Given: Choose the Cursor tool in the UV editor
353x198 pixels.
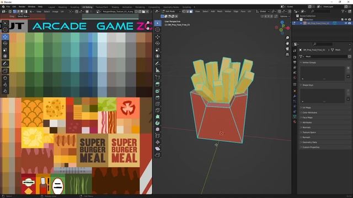Looking at the screenshot, I should click(x=5, y=30).
